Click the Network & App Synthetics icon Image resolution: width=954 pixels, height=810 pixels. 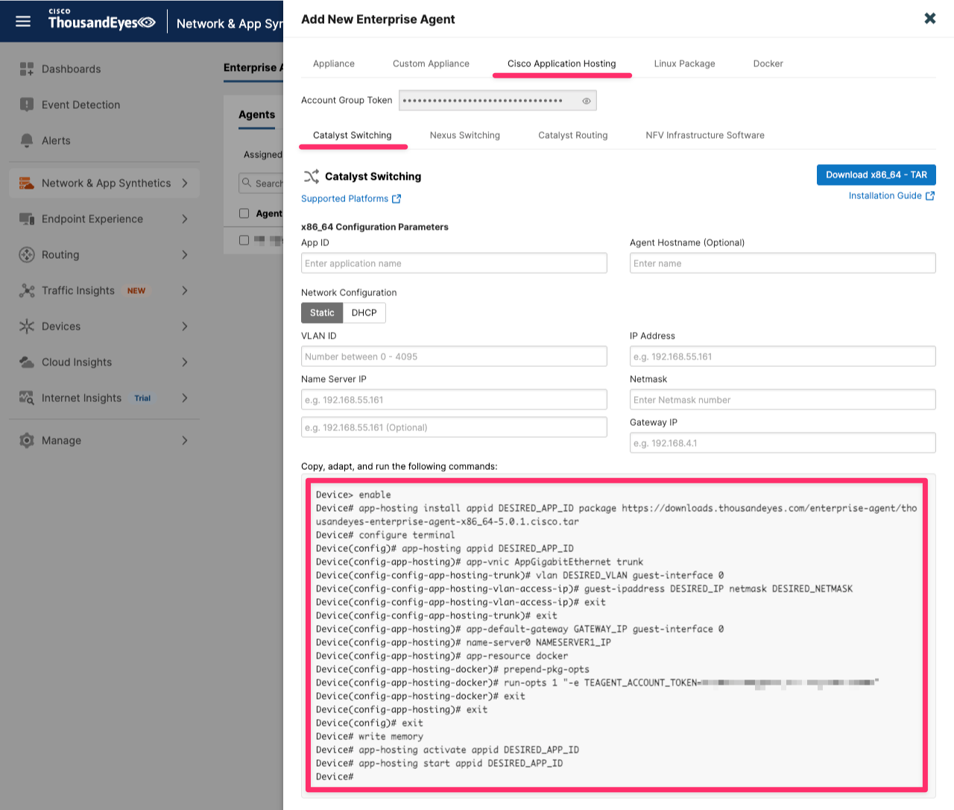tap(27, 183)
